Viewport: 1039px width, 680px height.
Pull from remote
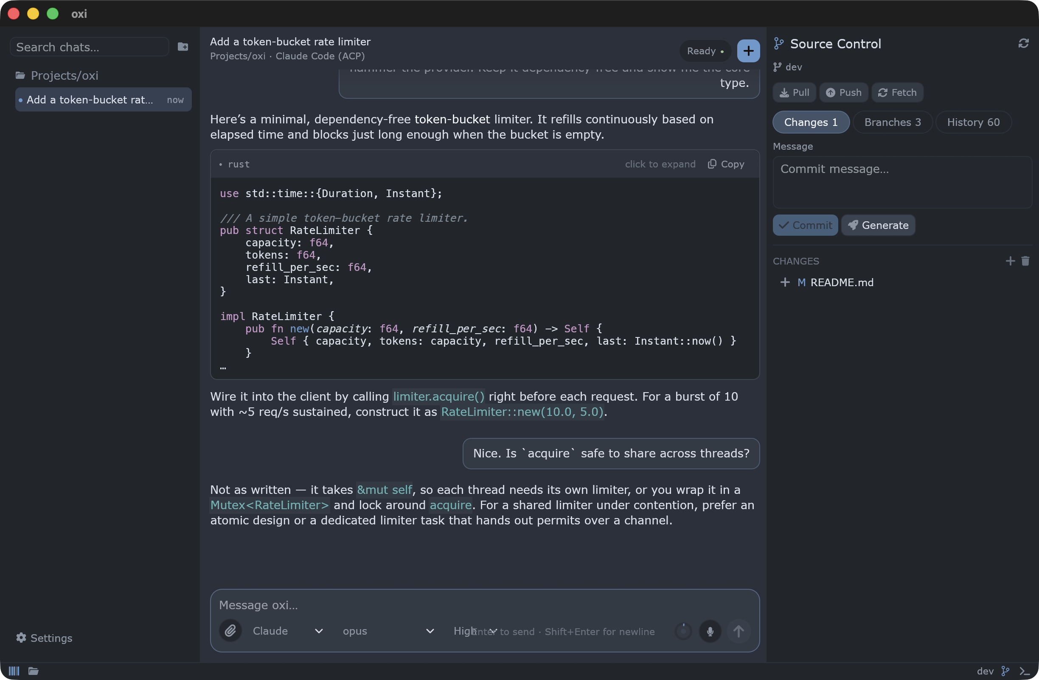coord(794,92)
